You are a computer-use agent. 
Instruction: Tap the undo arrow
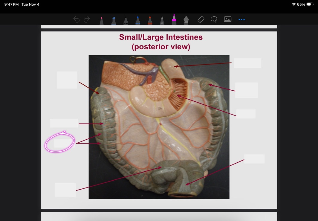pyautogui.click(x=77, y=20)
